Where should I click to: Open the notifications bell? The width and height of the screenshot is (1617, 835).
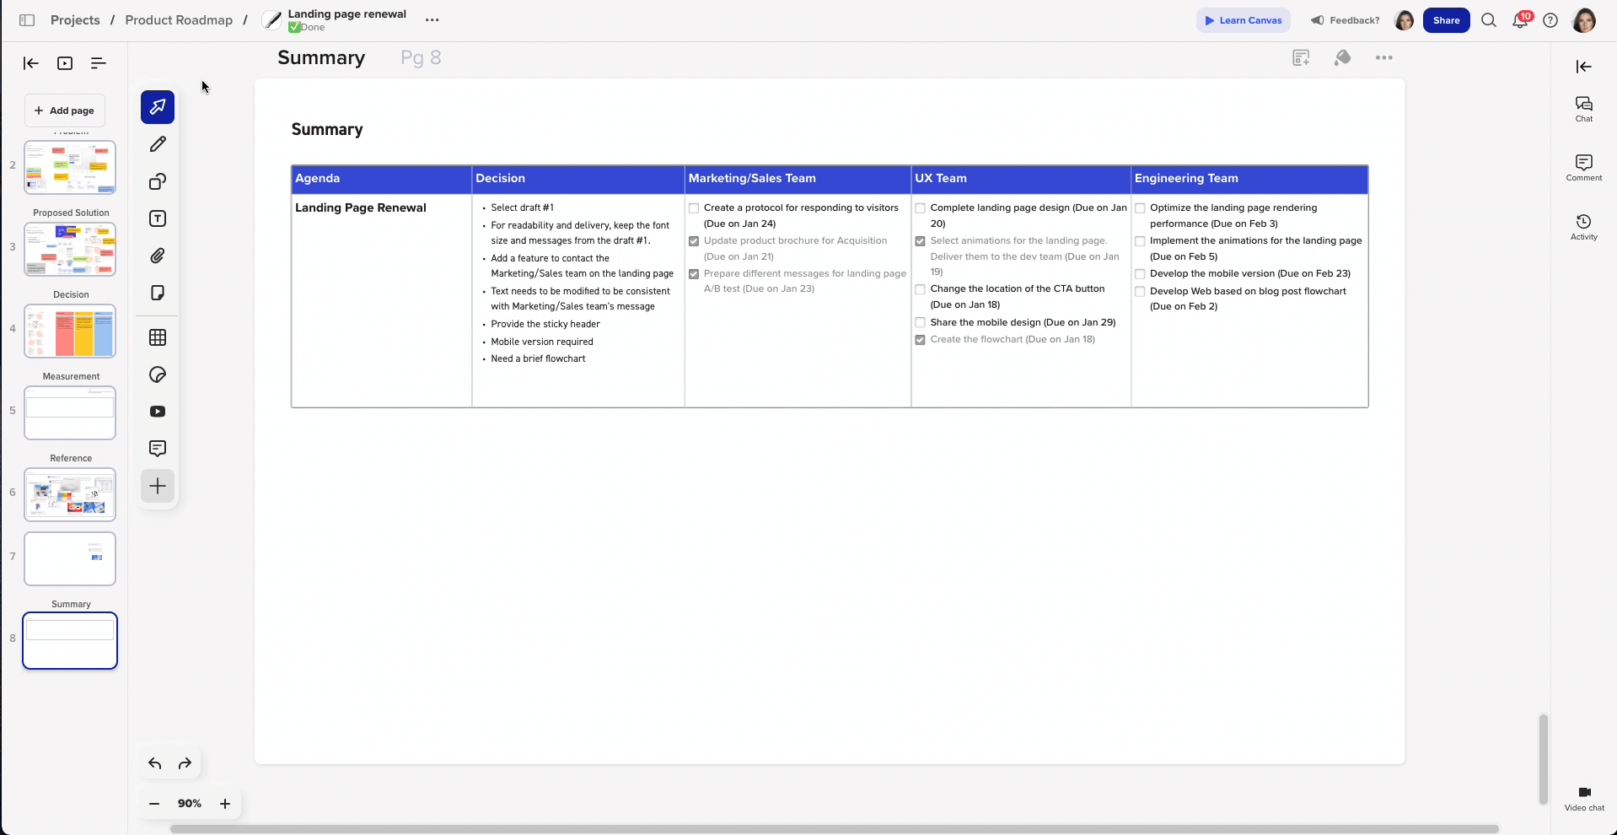pos(1520,20)
